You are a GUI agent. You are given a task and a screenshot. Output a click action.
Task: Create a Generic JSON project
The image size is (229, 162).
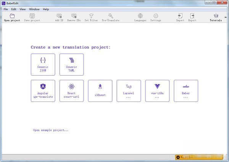tap(43, 65)
